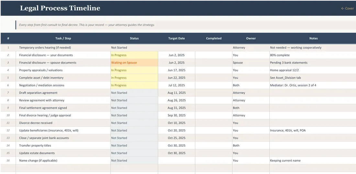Click 'Property appraisals / valuations' task
The height and width of the screenshot is (174, 356).
click(41, 70)
